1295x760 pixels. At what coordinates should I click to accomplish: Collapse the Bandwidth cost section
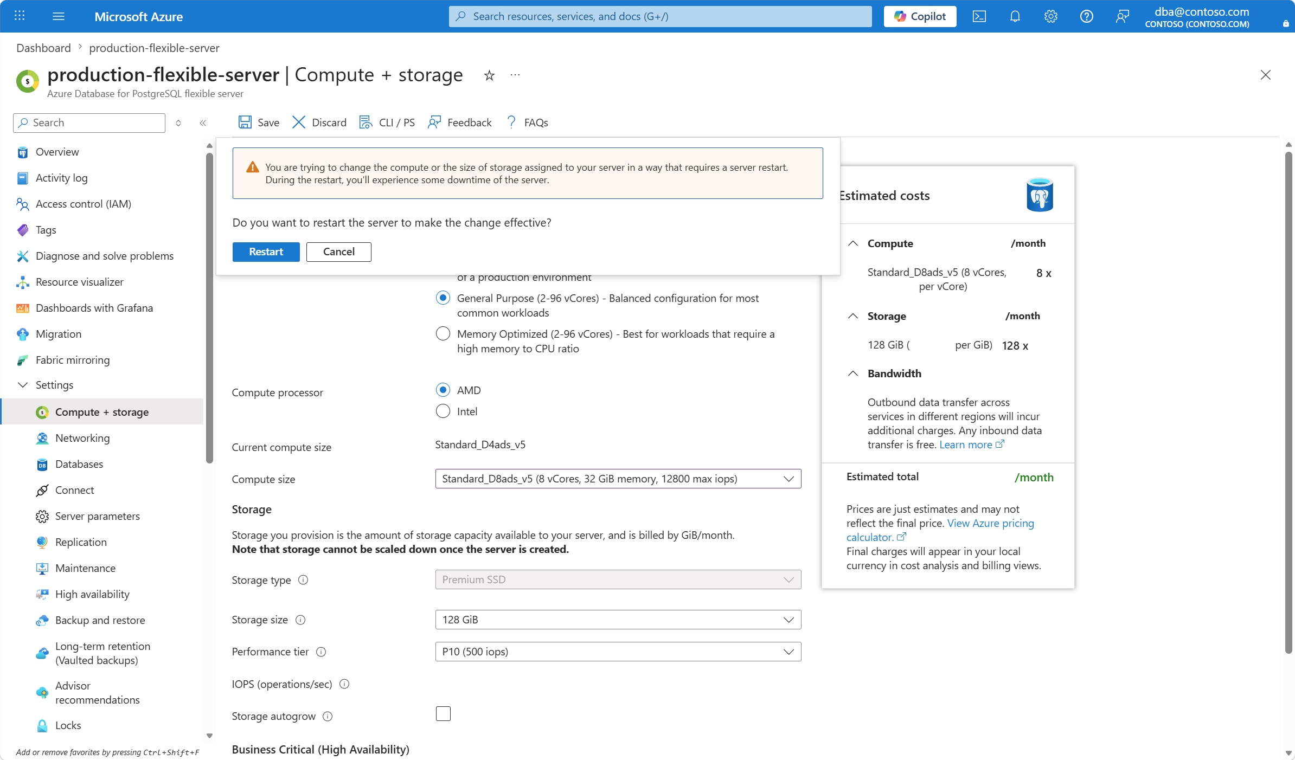point(853,373)
